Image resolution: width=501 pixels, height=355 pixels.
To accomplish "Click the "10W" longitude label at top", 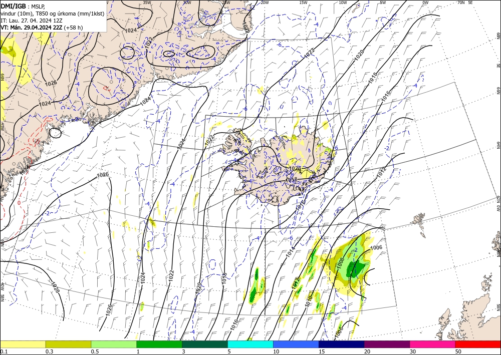I will coord(343,3).
